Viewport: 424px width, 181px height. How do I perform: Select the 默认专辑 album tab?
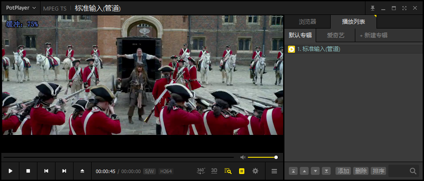[x=300, y=35]
